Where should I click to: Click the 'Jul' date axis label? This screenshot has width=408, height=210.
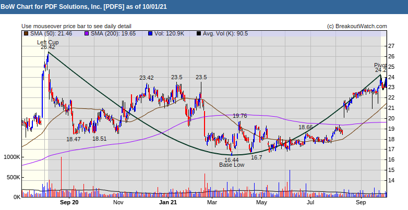[x=310, y=203]
